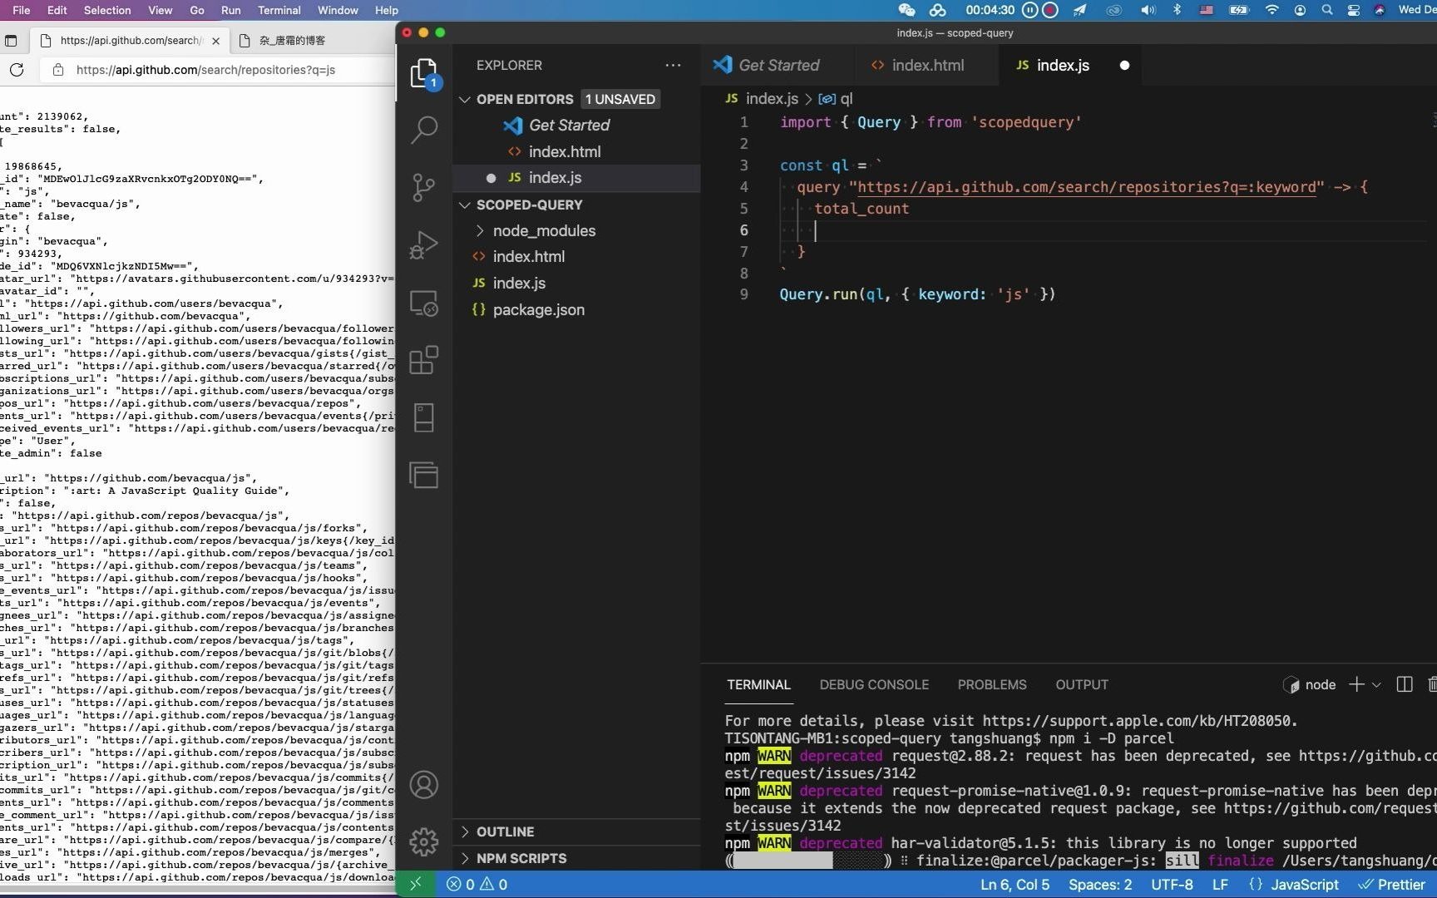Open Explorer views and more actions ellipsis
Viewport: 1437px width, 898px height.
pos(673,65)
